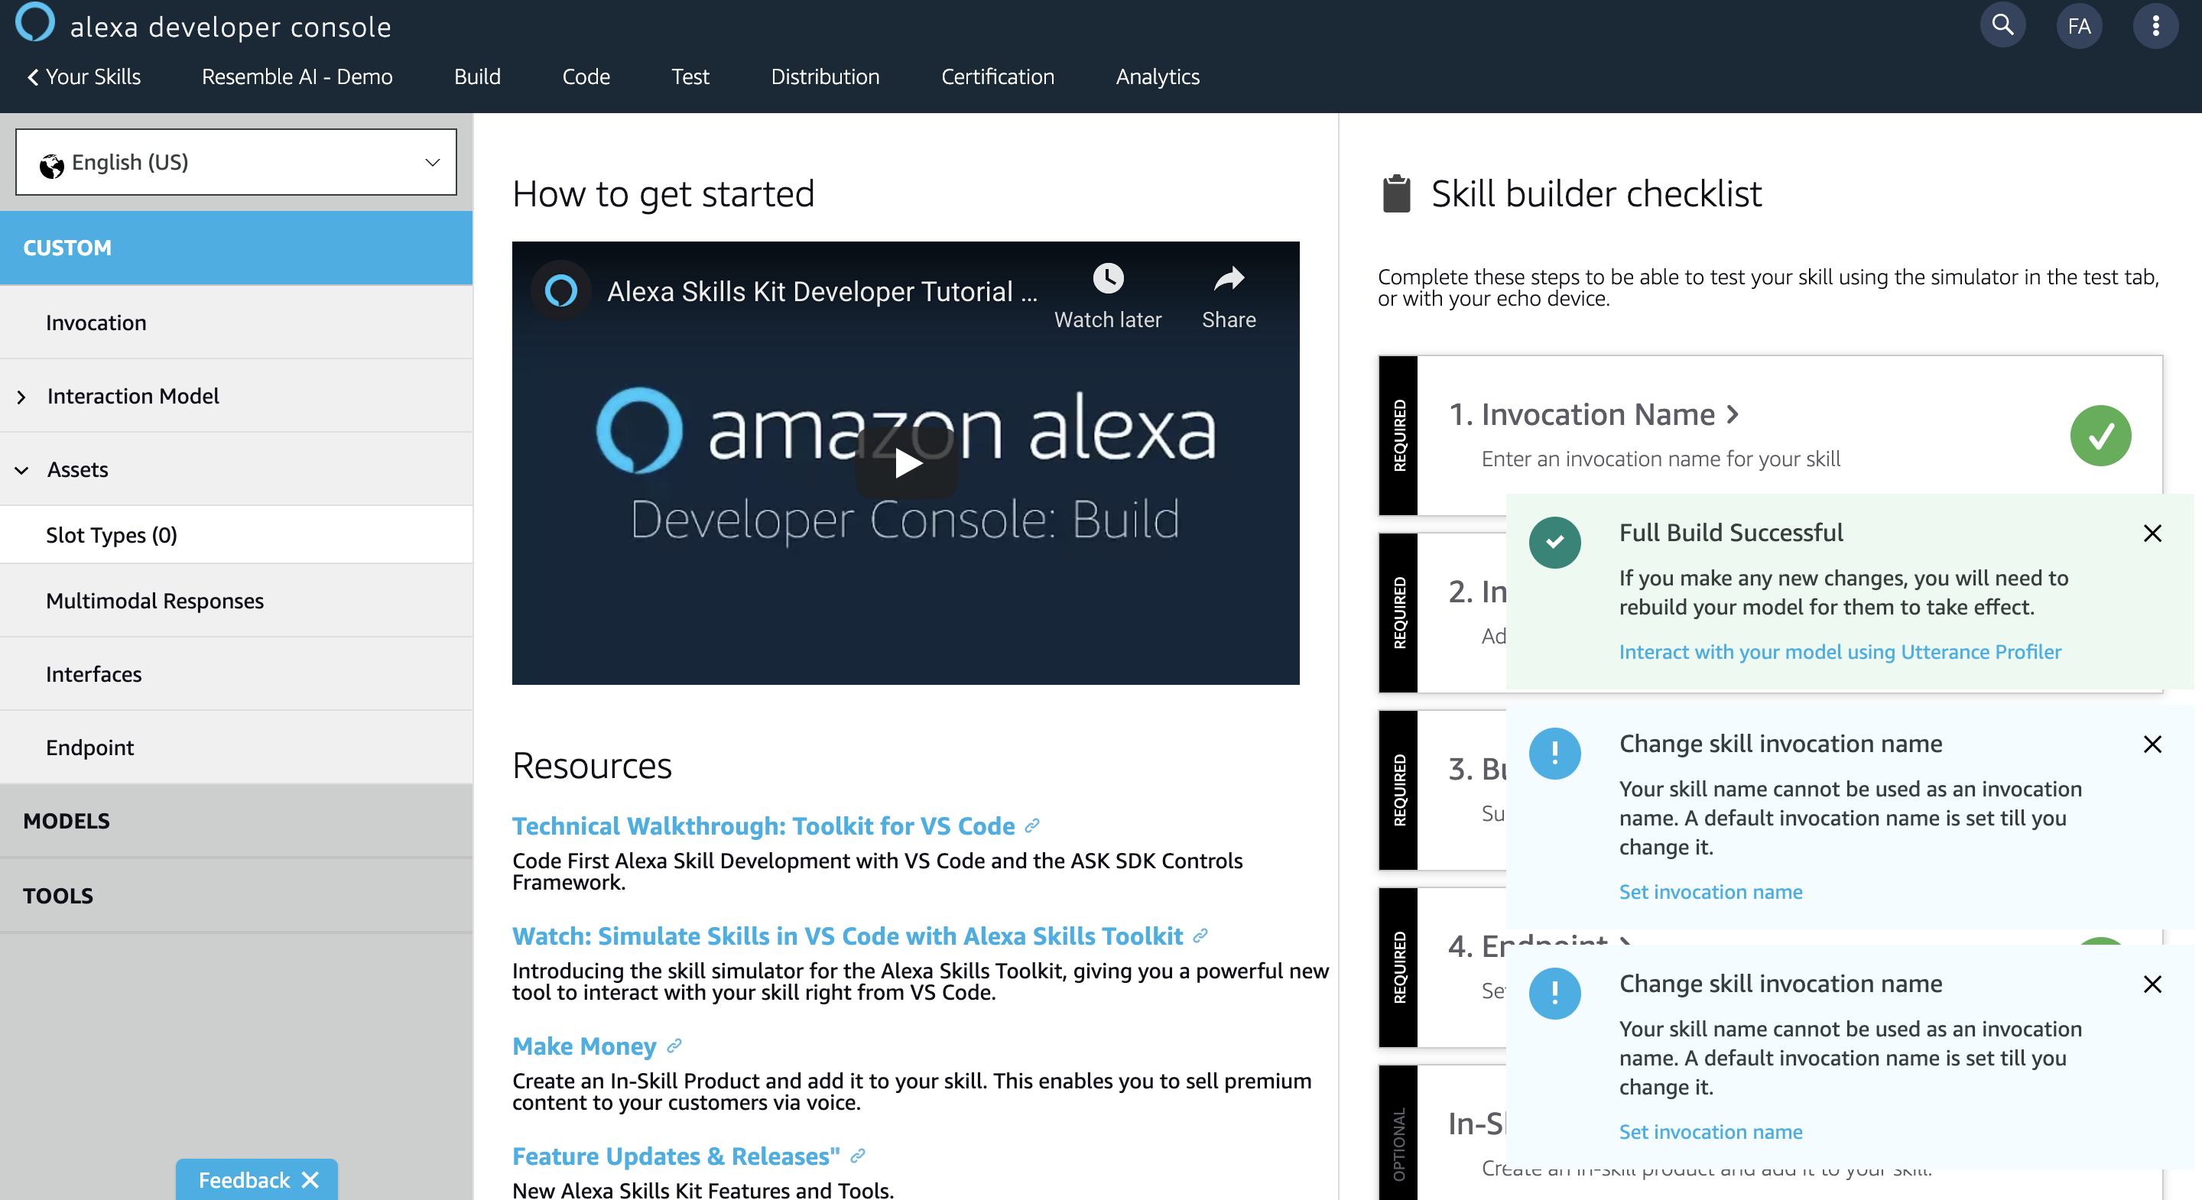Switch to the Test tab
The width and height of the screenshot is (2202, 1200).
[690, 76]
